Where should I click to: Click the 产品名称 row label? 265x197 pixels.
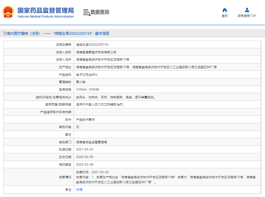tap(65, 75)
